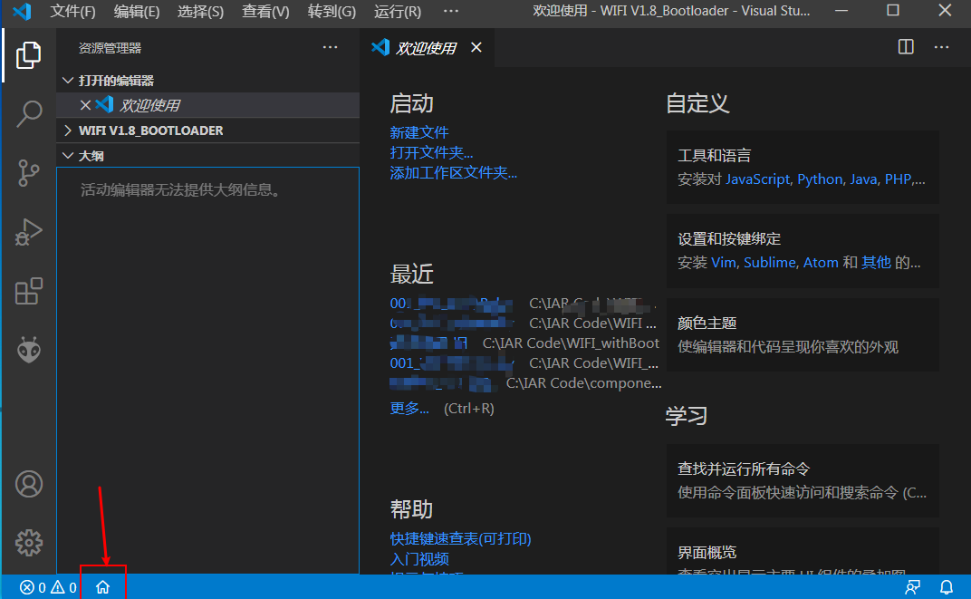This screenshot has height=599, width=971.
Task: Open notifications bell in status bar
Action: [x=947, y=586]
